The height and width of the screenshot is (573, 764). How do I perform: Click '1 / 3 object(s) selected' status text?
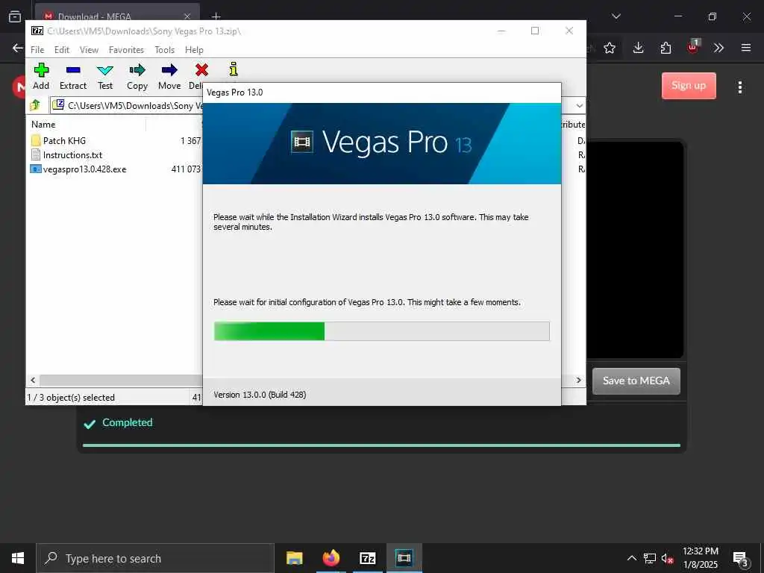71,398
